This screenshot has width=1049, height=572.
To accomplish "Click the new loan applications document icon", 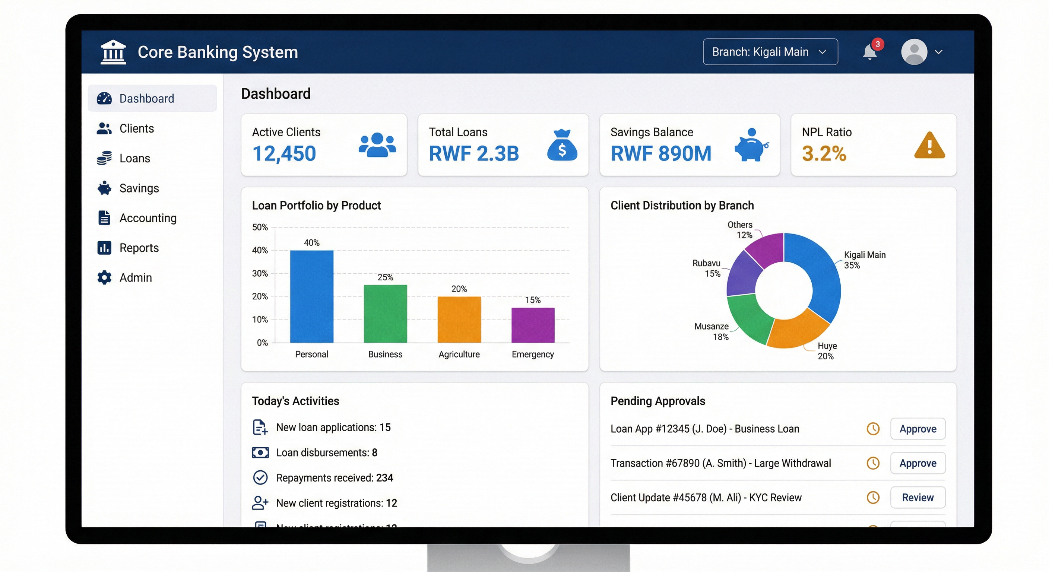I will click(260, 428).
